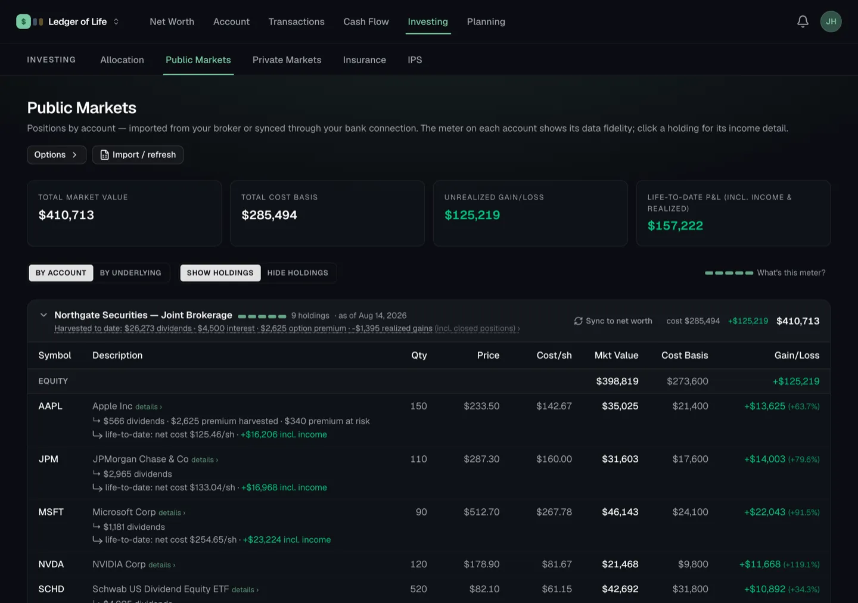Switch to By Underlying view

[x=130, y=273]
